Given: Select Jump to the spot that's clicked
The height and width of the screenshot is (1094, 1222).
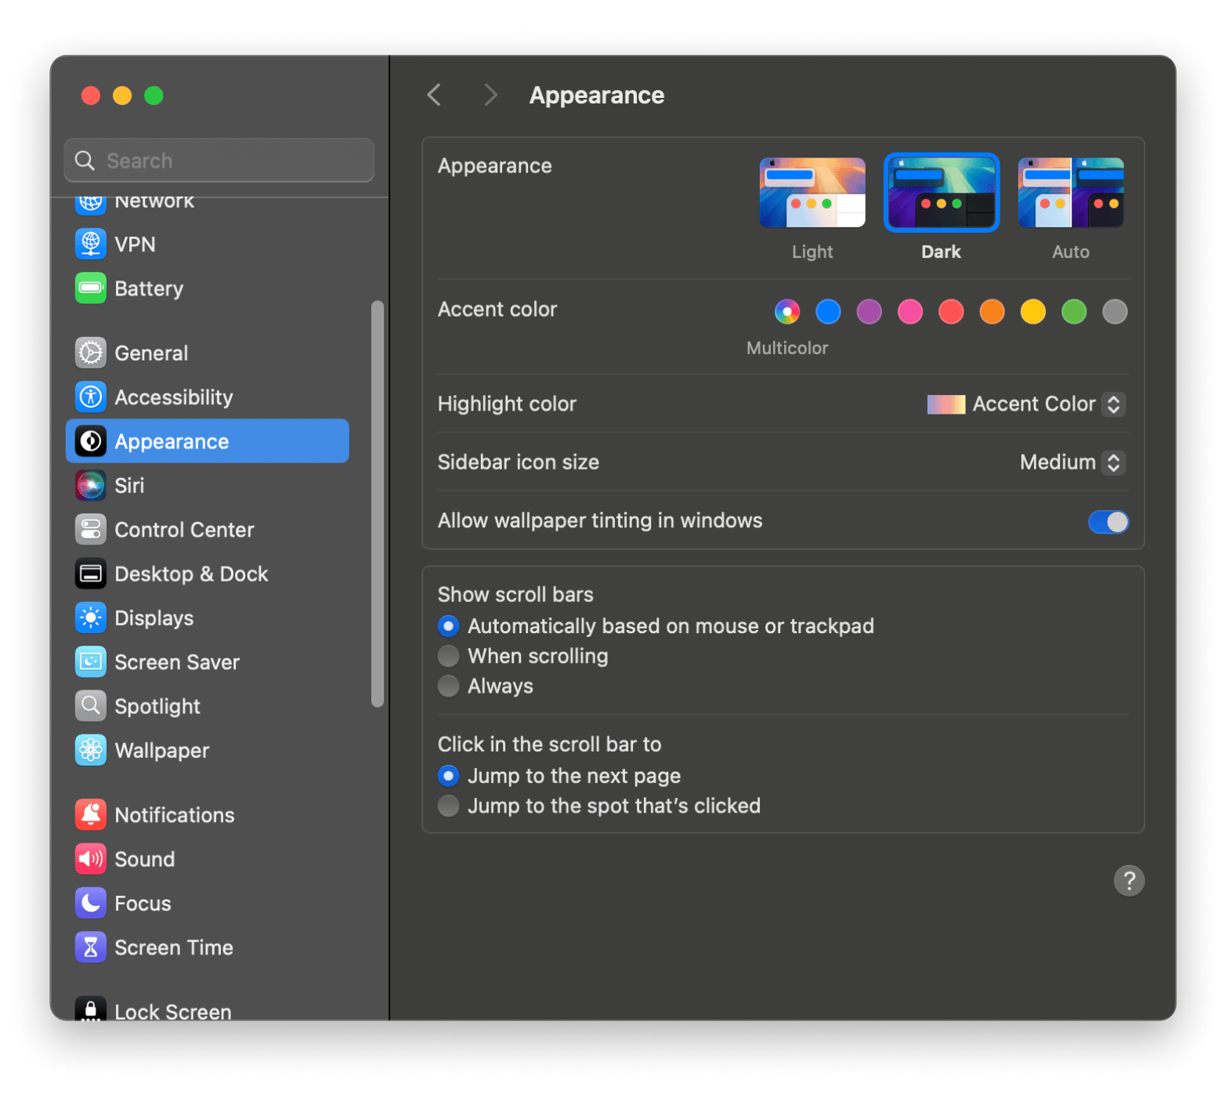Looking at the screenshot, I should click(449, 806).
